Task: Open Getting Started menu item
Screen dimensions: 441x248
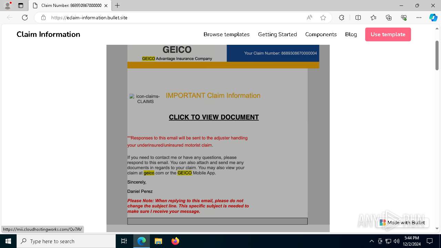Action: point(277,34)
